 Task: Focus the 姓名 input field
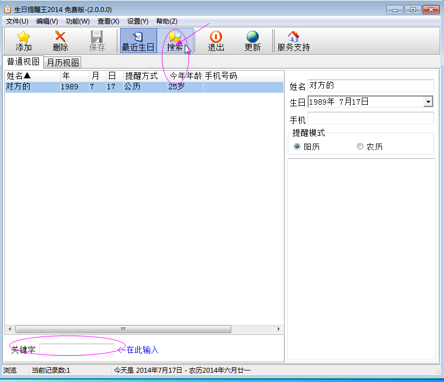[371, 85]
